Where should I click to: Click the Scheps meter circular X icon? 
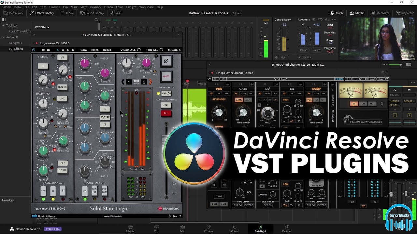(382, 104)
